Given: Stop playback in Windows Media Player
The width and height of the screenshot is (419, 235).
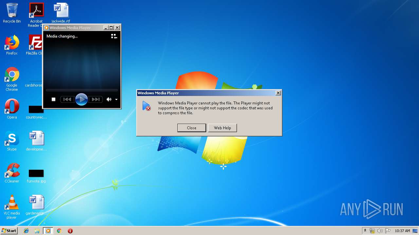Looking at the screenshot, I should pyautogui.click(x=54, y=99).
